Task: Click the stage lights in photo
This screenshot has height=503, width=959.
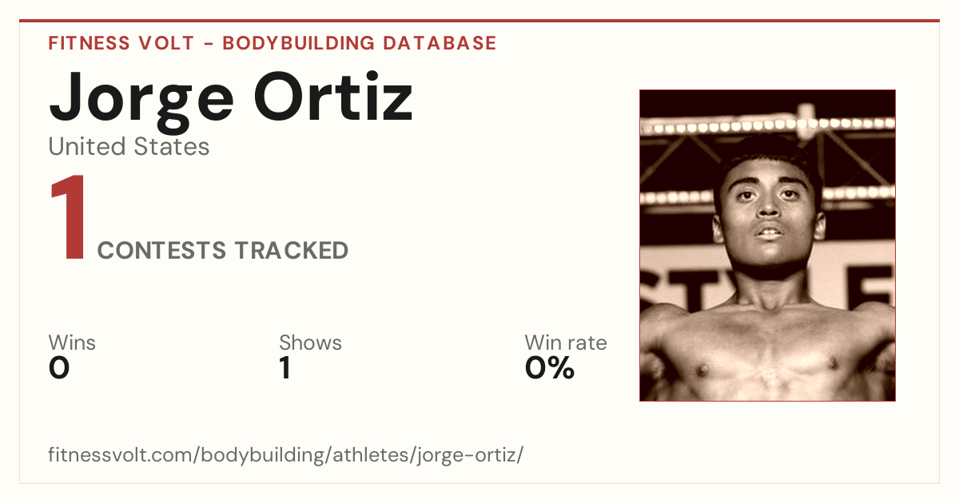Action: pos(767,125)
